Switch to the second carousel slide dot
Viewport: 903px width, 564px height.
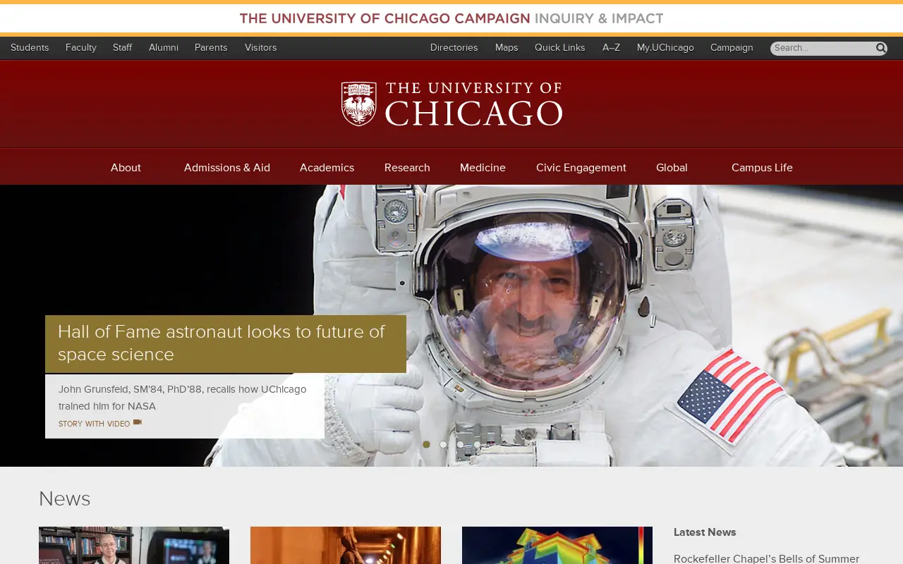tap(443, 444)
